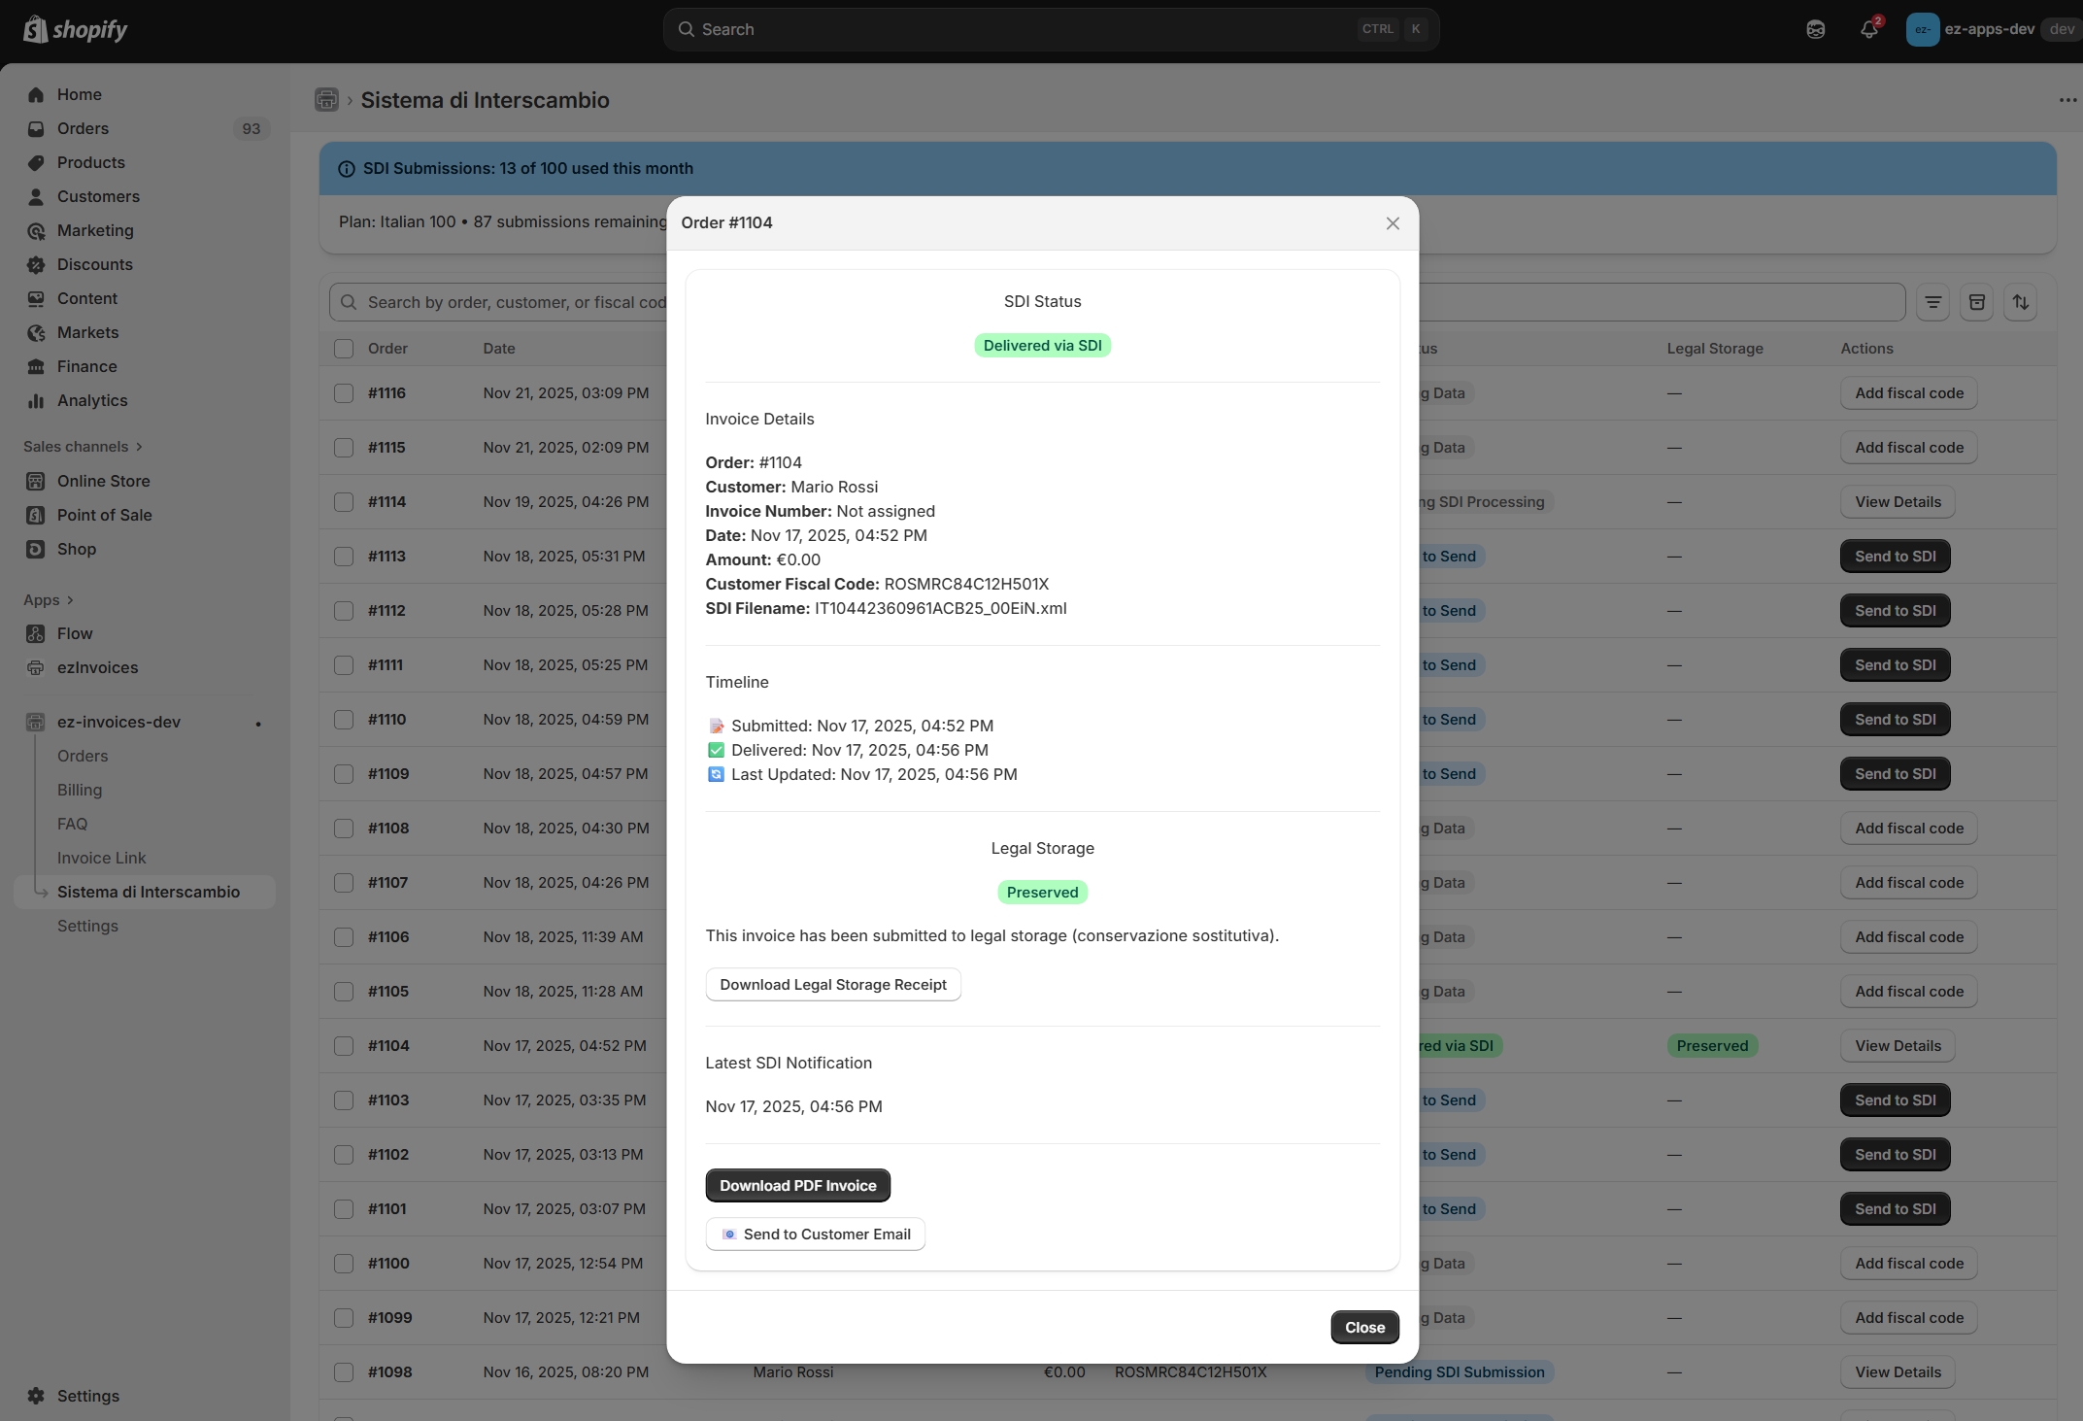Viewport: 2083px width, 1421px height.
Task: Tick the checkbox for order #1116
Action: pyautogui.click(x=344, y=393)
